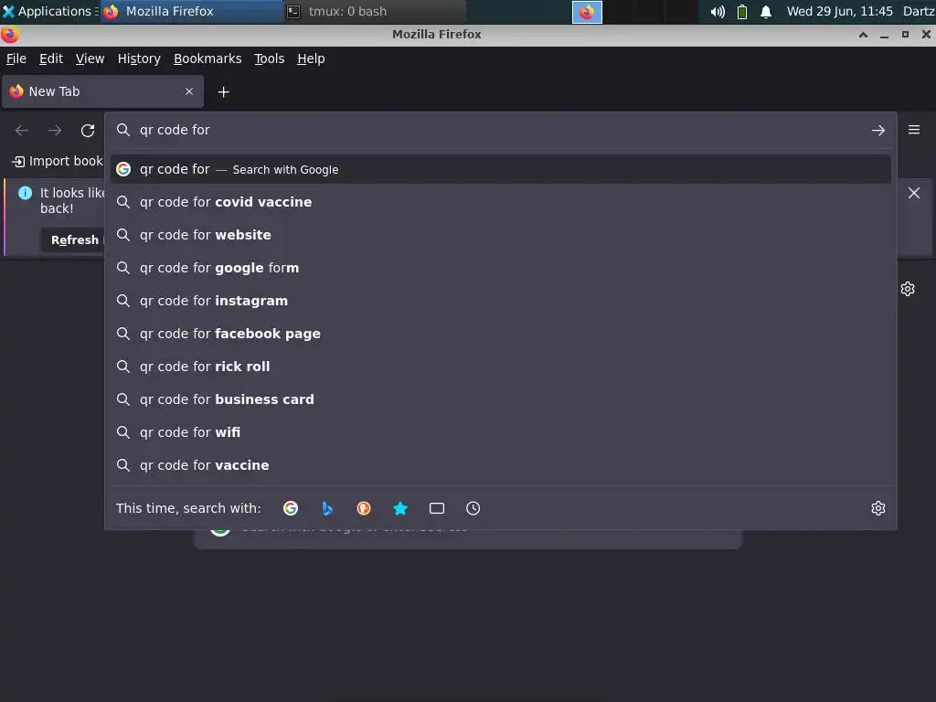
Task: Search open tabs using tab icon
Action: point(436,508)
